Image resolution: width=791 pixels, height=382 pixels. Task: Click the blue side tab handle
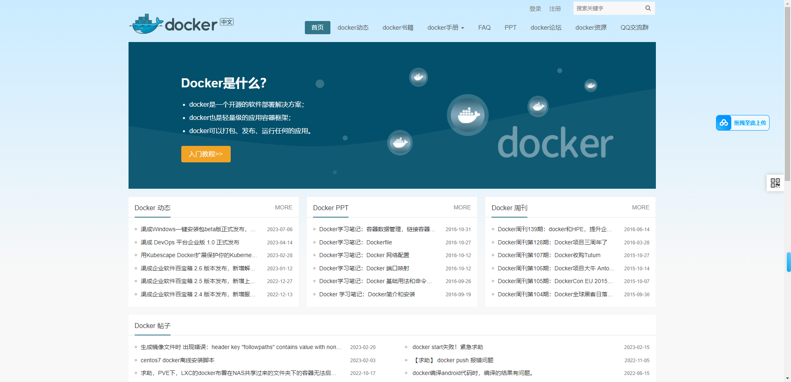pos(789,262)
